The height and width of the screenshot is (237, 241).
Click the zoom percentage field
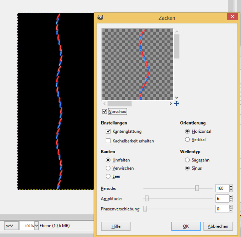[27, 226]
